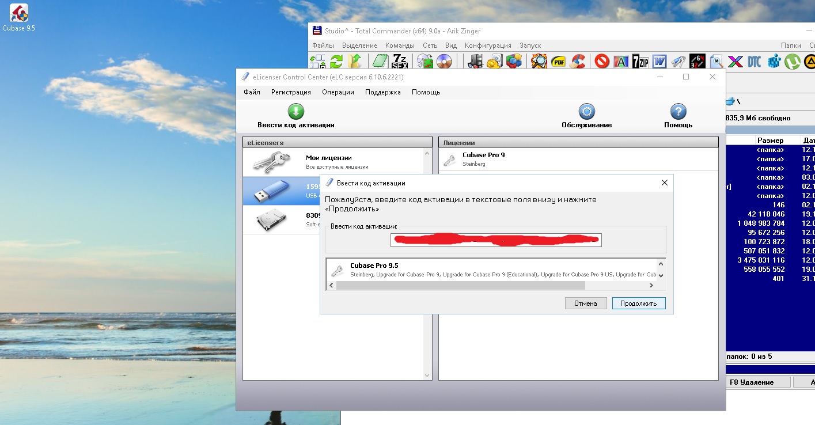
Task: Open the Поддержка menu in eLicenser
Action: (383, 92)
